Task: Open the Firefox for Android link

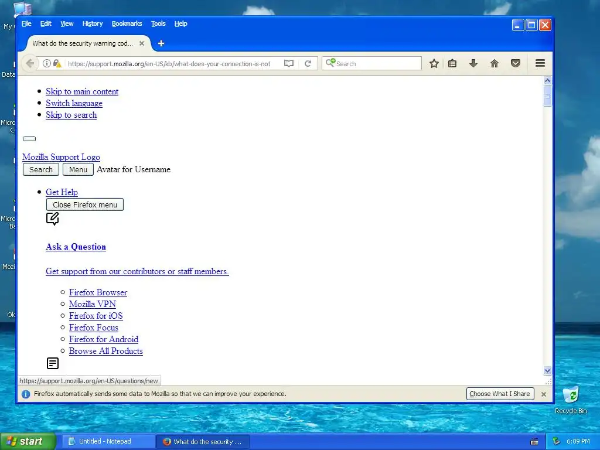Action: tap(104, 339)
